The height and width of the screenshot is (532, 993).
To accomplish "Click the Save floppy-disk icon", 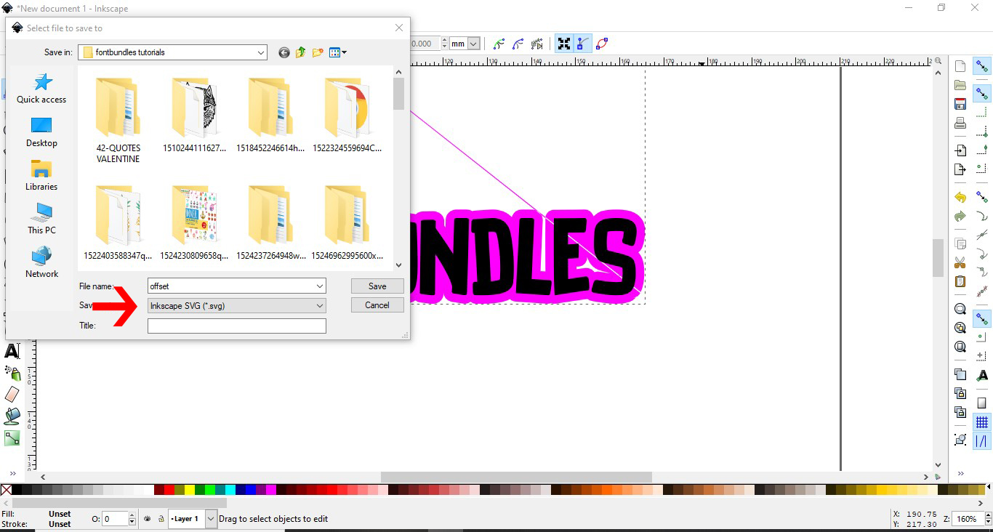I will (960, 104).
